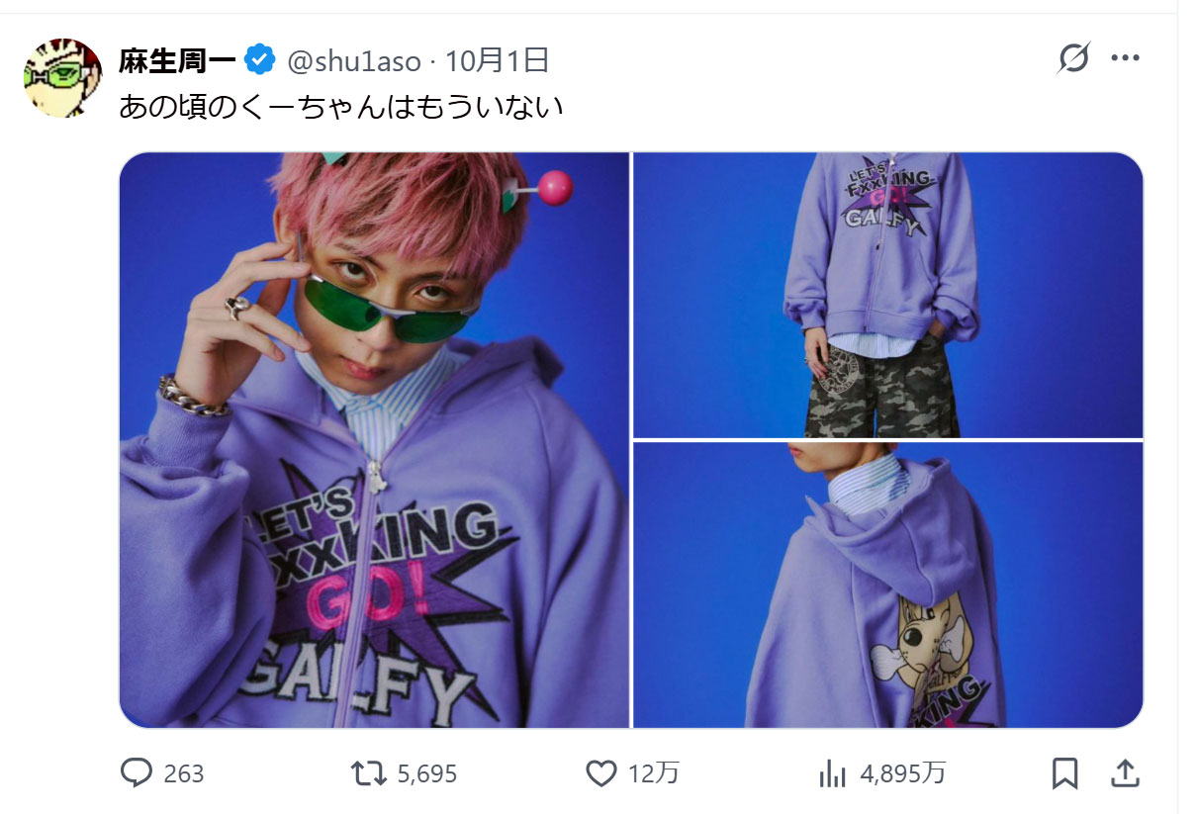The image size is (1198, 814).
Task: Click the 263 reply count
Action: tap(183, 773)
